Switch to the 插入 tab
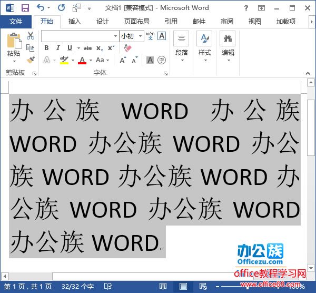This screenshot has width=316, height=293. (x=75, y=22)
